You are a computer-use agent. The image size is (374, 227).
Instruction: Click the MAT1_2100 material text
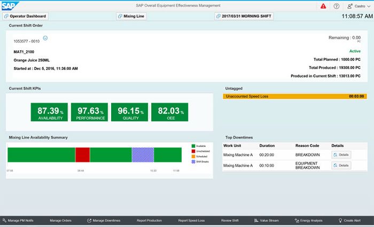pos(24,52)
